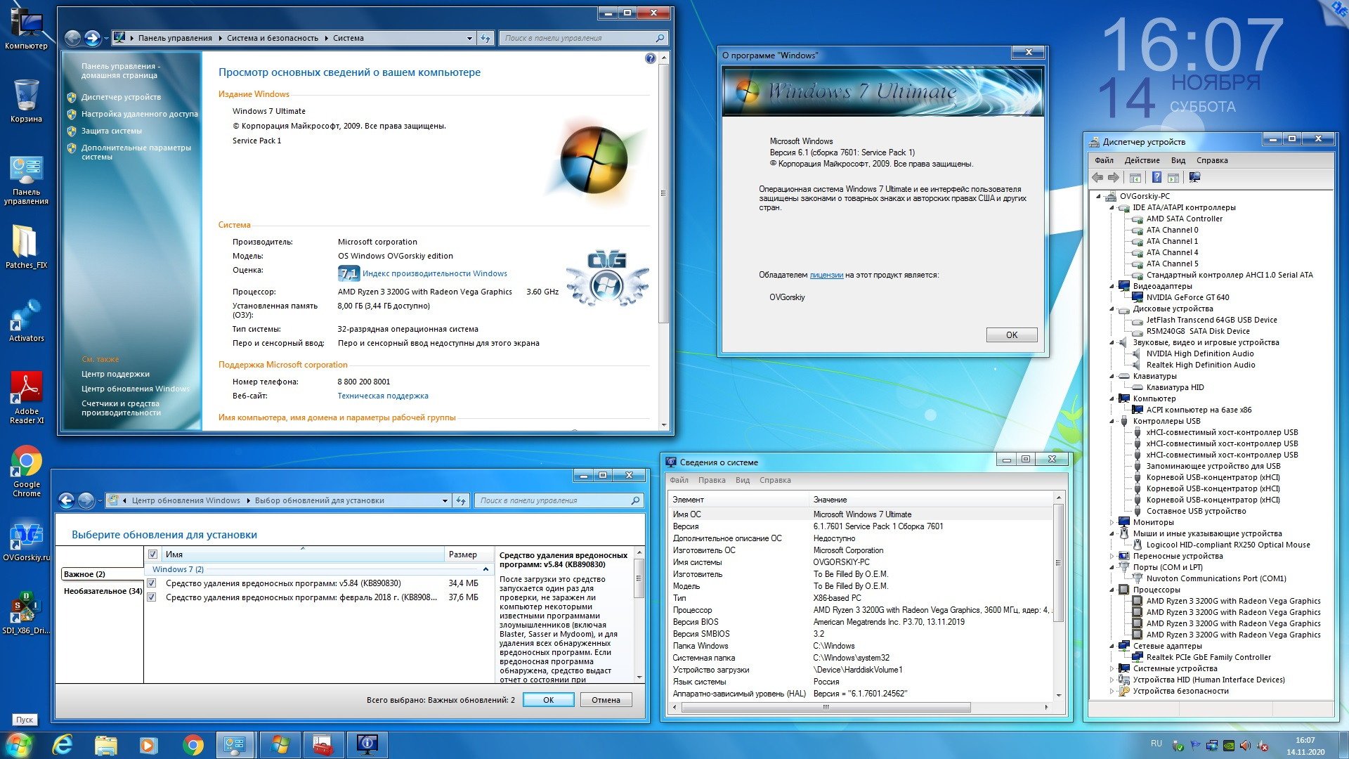Toggle the select-all checkbox beside Имя header

coord(152,554)
